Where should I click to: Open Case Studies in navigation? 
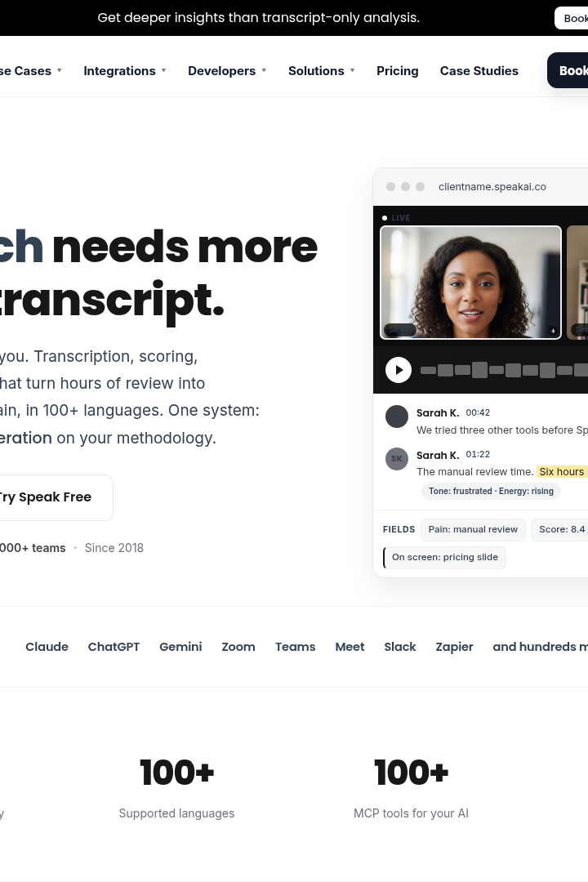[x=479, y=71]
